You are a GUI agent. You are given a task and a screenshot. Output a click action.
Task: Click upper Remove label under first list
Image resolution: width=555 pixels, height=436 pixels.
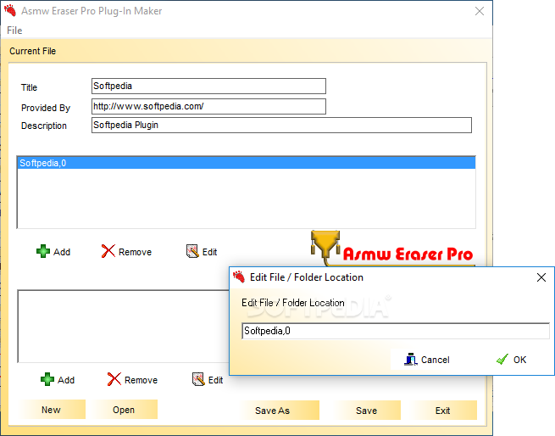click(x=136, y=252)
